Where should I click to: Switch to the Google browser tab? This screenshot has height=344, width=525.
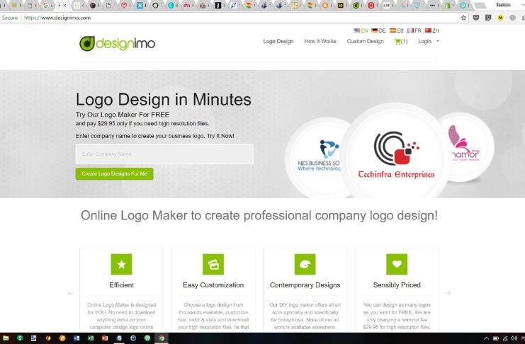(x=46, y=6)
